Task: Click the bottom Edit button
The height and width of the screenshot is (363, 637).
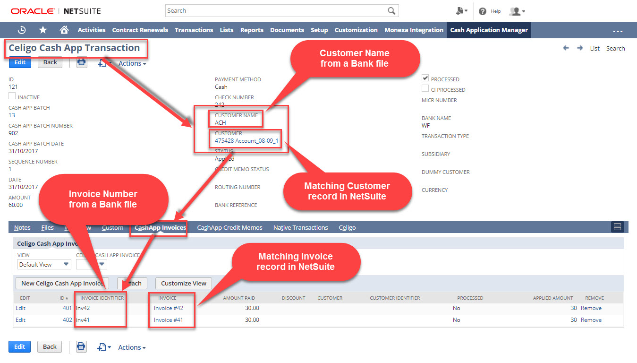Action: pos(19,346)
